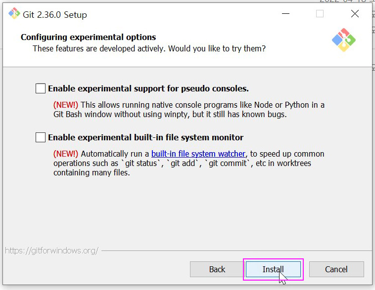The height and width of the screenshot is (290, 375).
Task: Click the "These features are developed actively" subtitle
Action: point(149,48)
